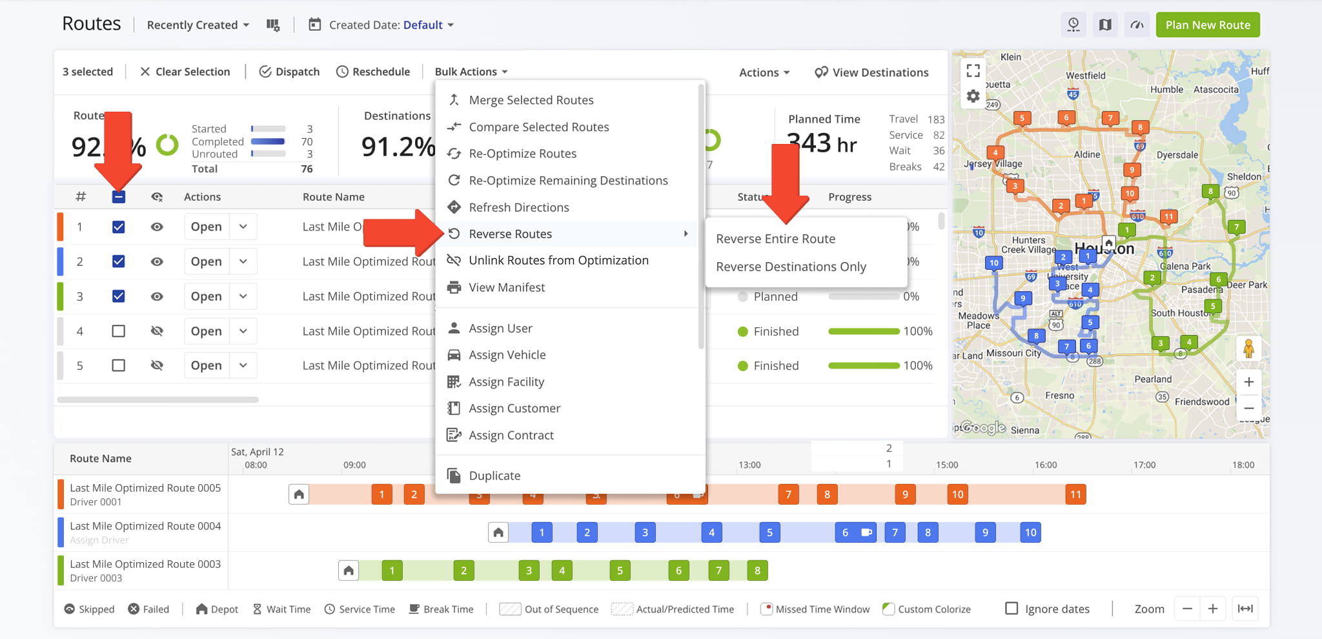This screenshot has height=639, width=1322.
Task: Toggle the Ignore dates checkbox
Action: click(1012, 608)
